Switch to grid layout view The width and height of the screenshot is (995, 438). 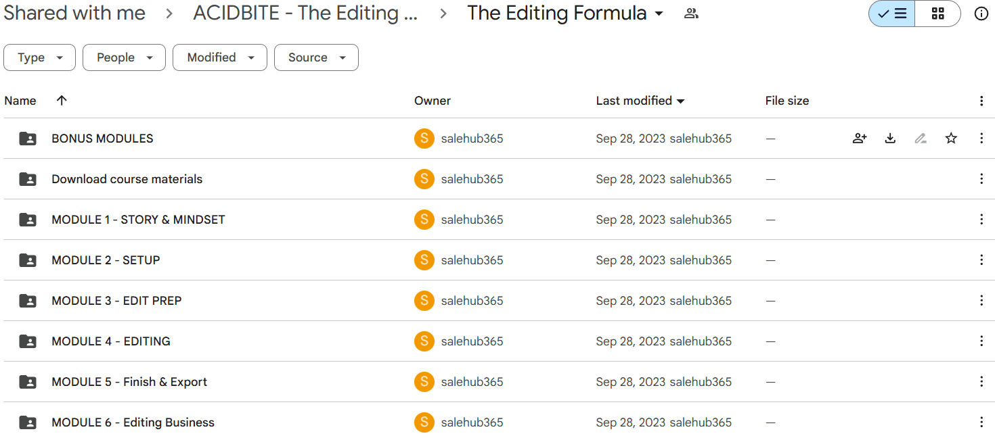(x=937, y=14)
